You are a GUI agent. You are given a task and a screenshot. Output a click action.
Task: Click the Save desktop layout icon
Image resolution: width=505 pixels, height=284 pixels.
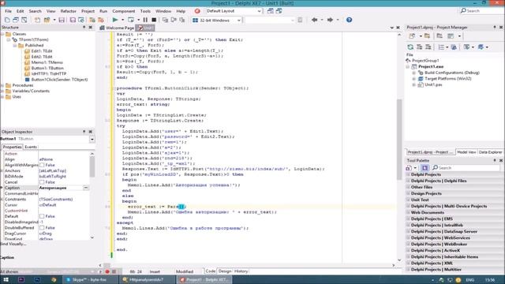[x=271, y=11]
